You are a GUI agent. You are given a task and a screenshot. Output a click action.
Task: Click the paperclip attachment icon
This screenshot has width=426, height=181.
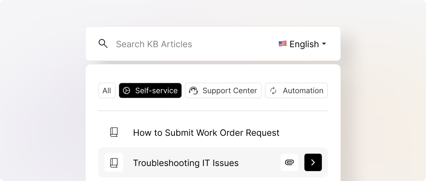289,162
